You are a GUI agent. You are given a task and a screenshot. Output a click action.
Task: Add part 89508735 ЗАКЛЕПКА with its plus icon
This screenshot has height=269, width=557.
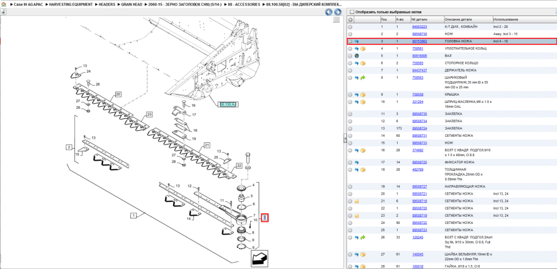pos(350,114)
